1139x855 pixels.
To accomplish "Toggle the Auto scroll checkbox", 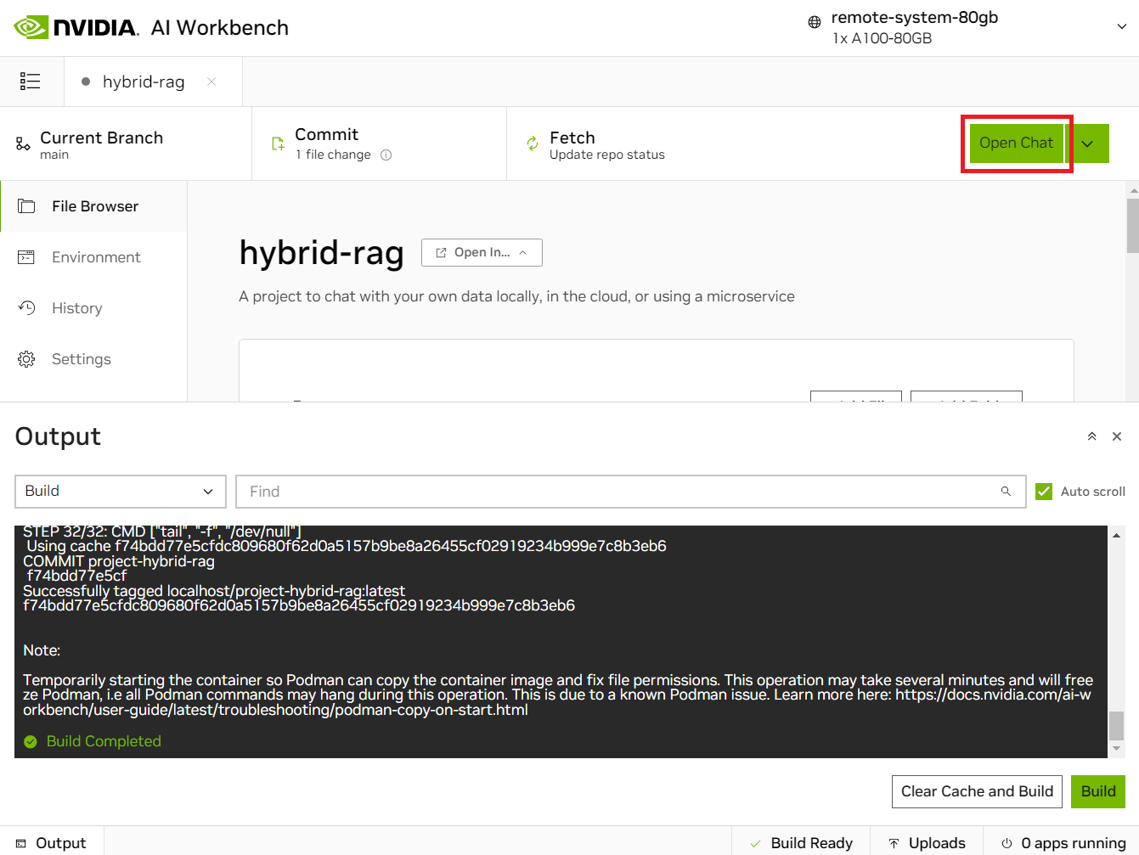I will 1044,492.
